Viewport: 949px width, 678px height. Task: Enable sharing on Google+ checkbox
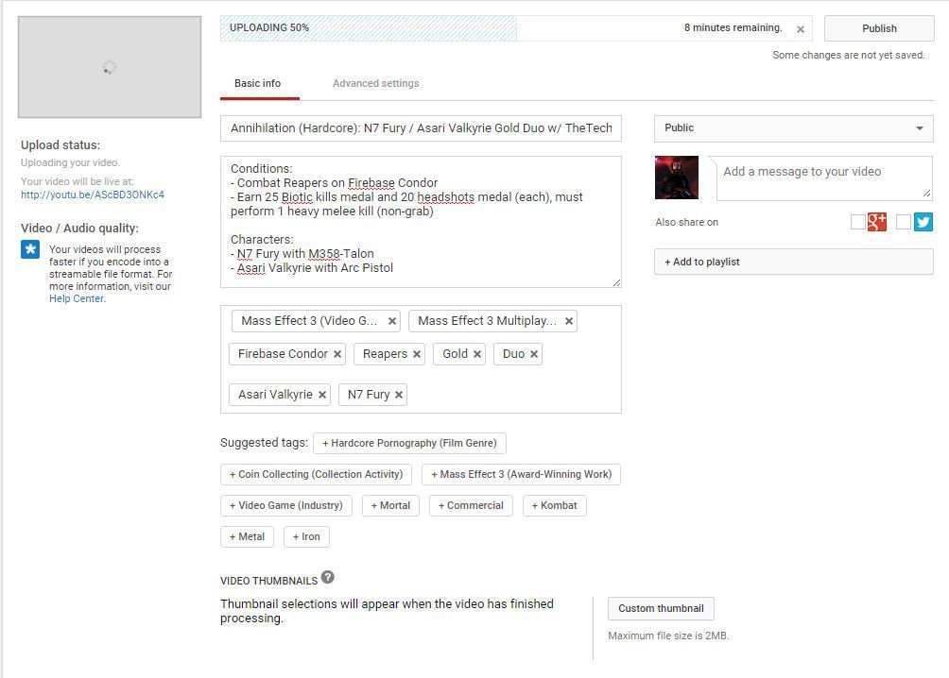click(x=857, y=222)
